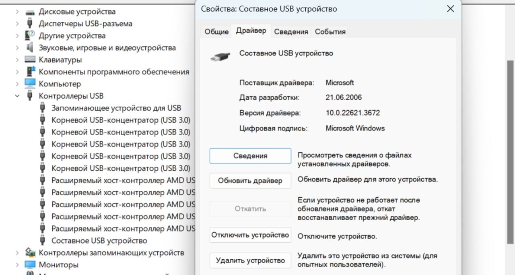The image size is (515, 275).
Task: Click the disk drives category icon
Action: pyautogui.click(x=30, y=12)
